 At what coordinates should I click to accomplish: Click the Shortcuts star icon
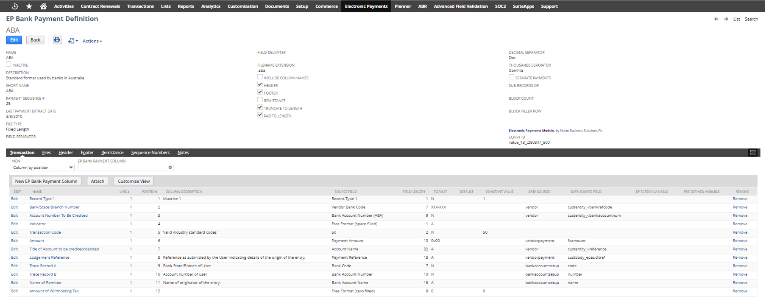click(x=29, y=6)
